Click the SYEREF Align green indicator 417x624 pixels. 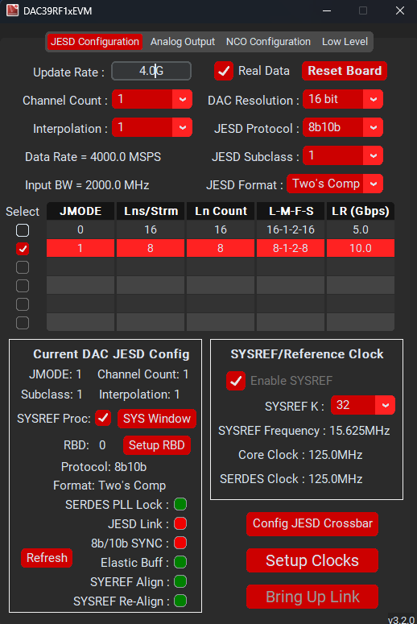click(x=180, y=581)
